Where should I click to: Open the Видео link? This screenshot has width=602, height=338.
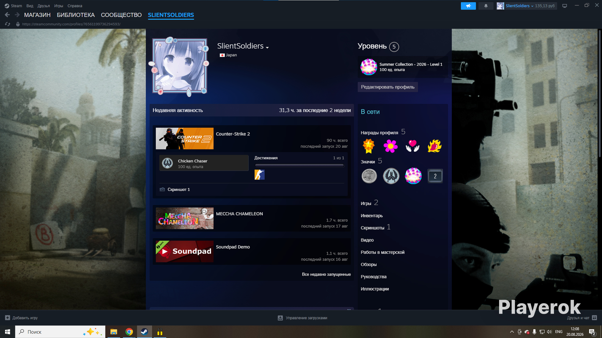point(367,240)
